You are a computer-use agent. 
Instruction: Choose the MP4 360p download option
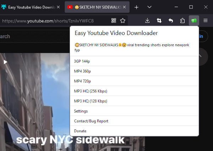pyautogui.click(x=134, y=71)
